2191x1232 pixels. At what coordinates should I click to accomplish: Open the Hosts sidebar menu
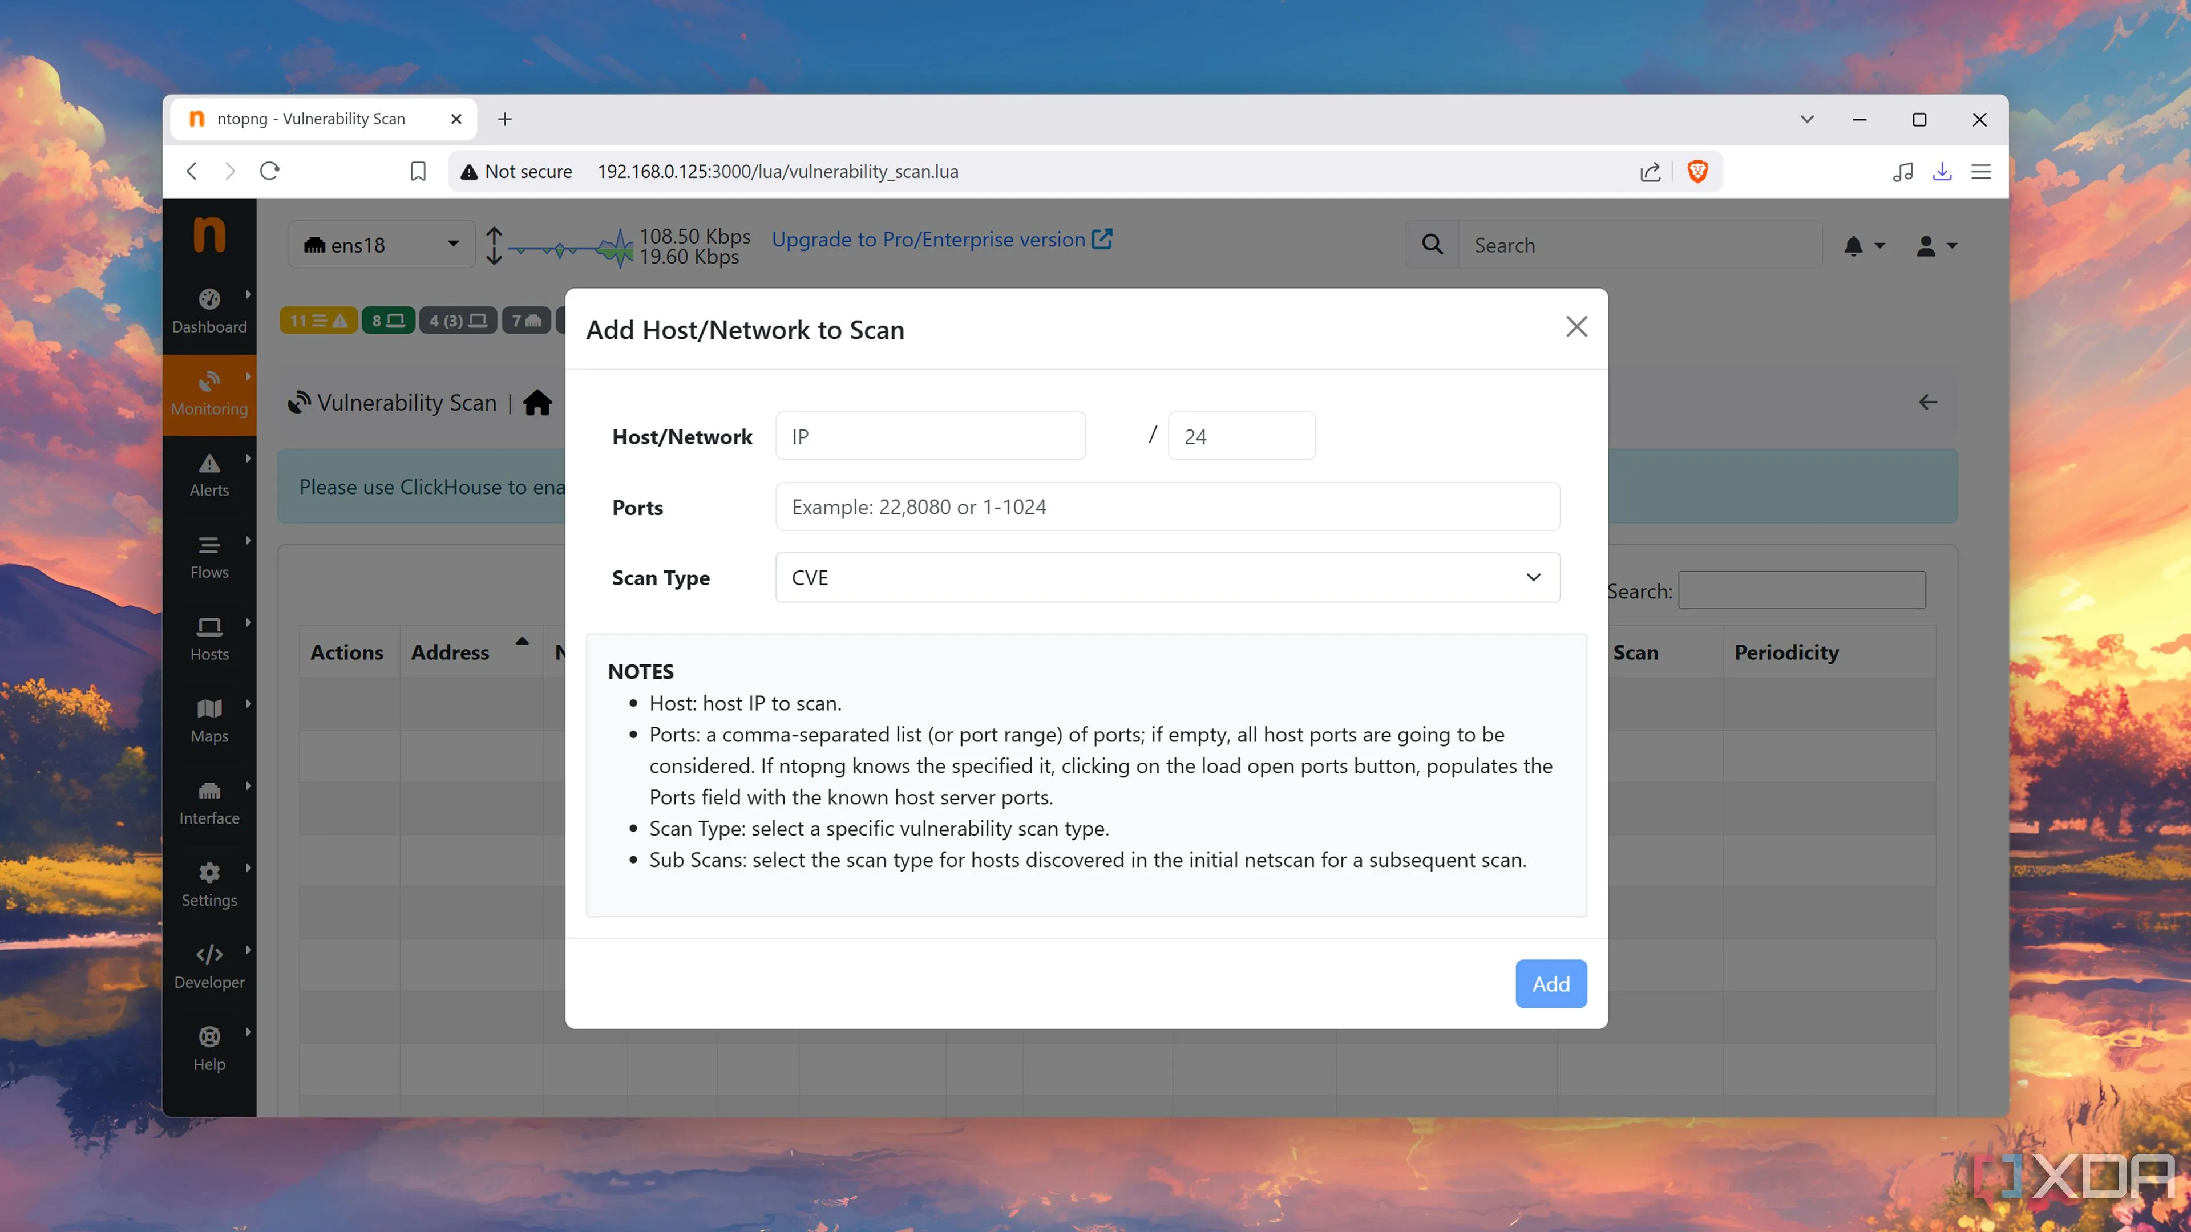pyautogui.click(x=209, y=639)
